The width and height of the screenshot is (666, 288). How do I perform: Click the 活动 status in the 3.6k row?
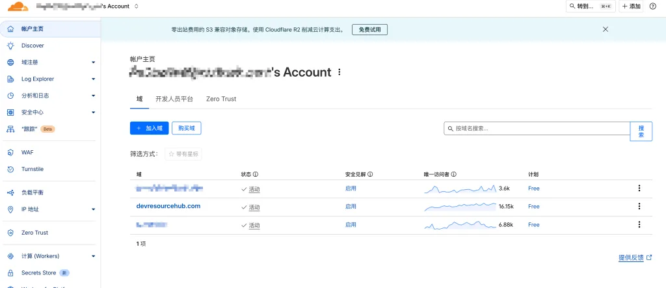(254, 189)
